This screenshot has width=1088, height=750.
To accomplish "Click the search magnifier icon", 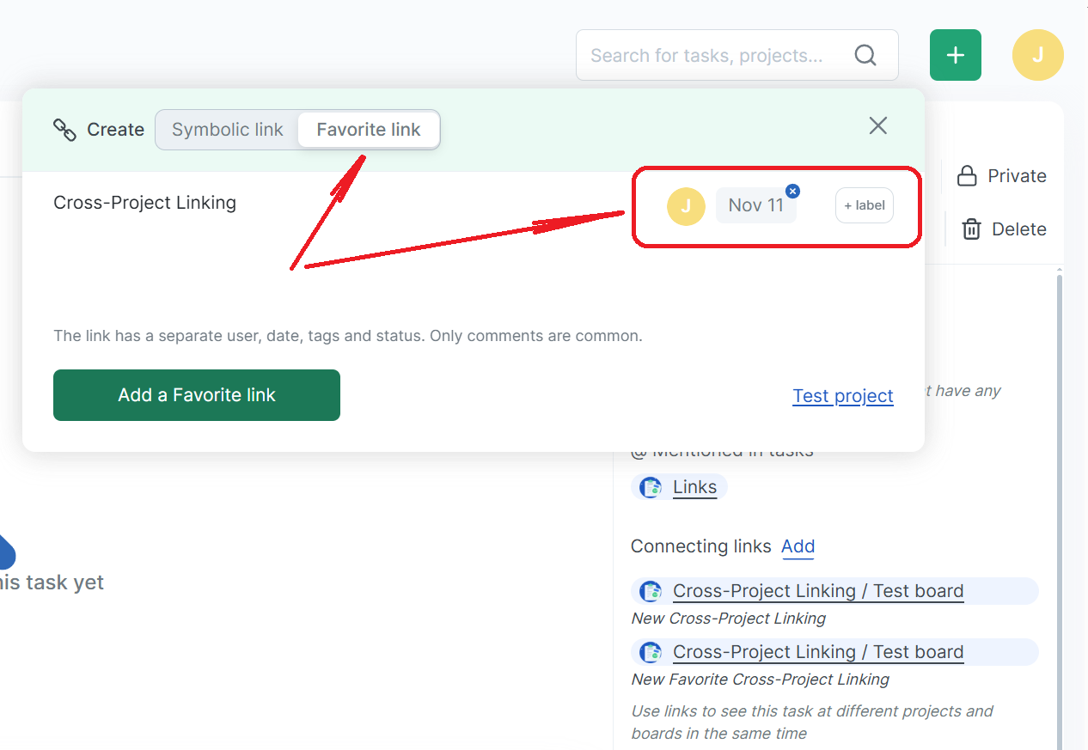I will pyautogui.click(x=865, y=56).
